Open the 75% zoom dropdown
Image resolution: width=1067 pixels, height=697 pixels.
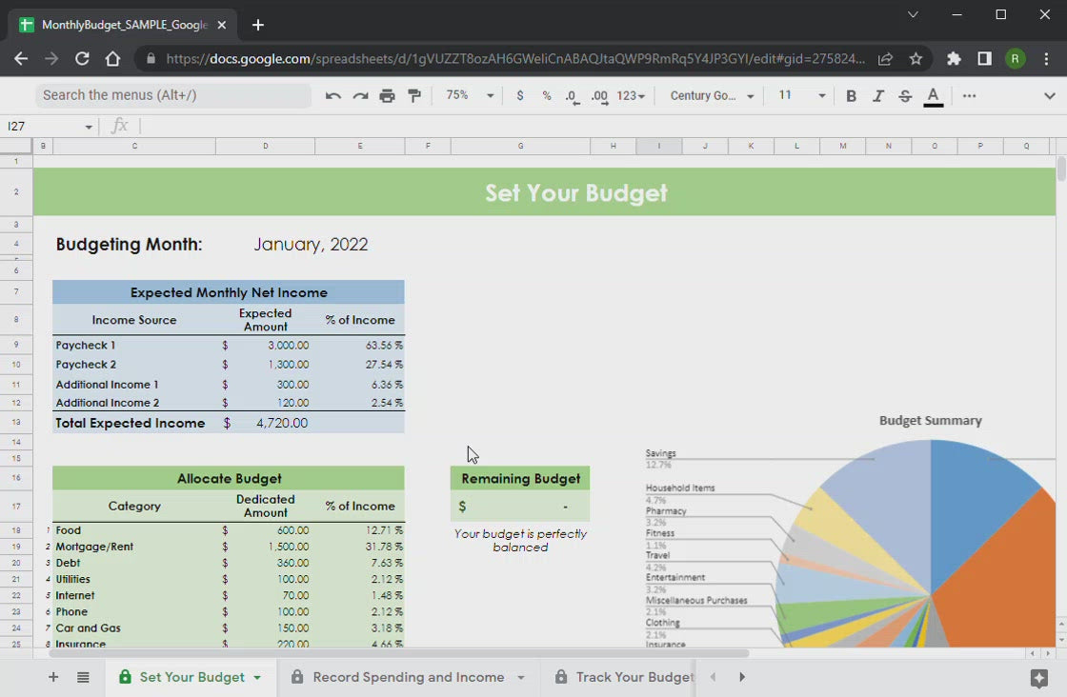pyautogui.click(x=471, y=96)
